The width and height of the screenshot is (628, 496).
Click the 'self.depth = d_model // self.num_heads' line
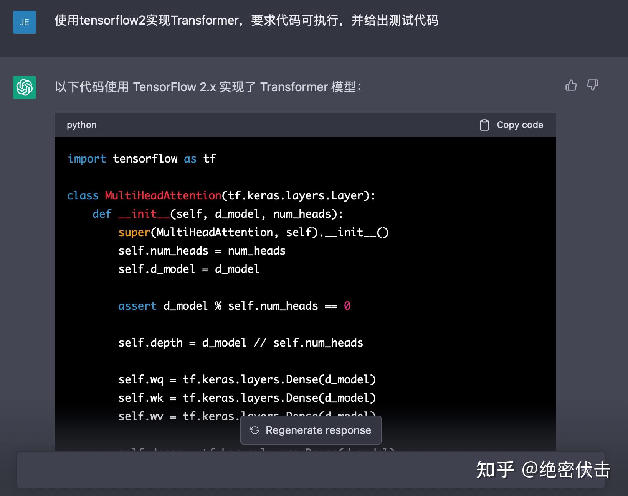241,343
